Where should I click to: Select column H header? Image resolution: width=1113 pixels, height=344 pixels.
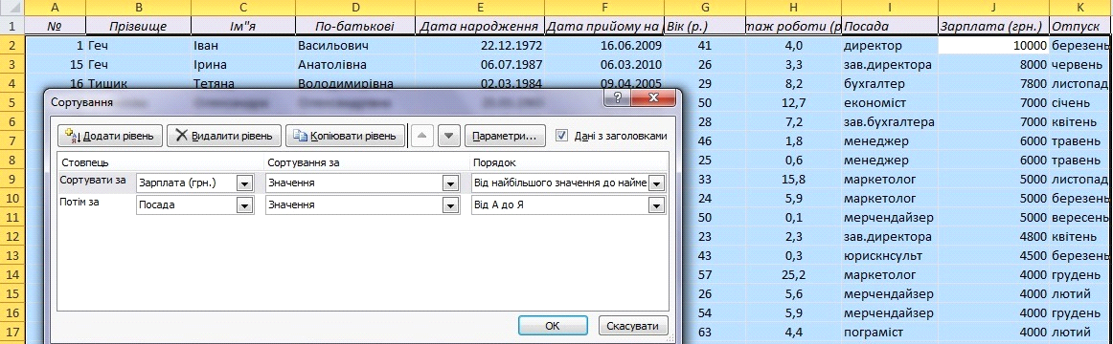point(793,8)
